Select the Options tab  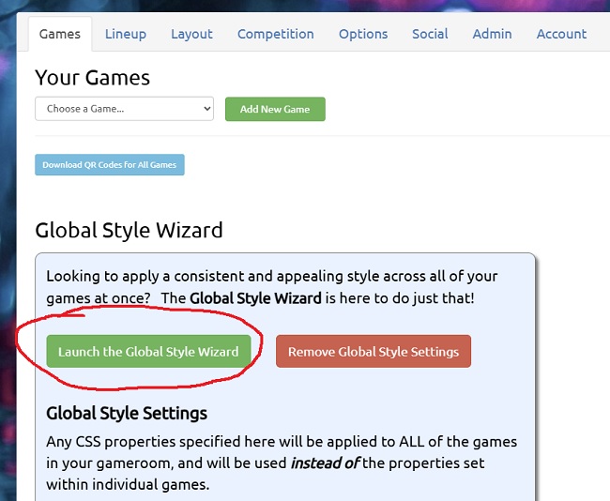[x=363, y=34]
